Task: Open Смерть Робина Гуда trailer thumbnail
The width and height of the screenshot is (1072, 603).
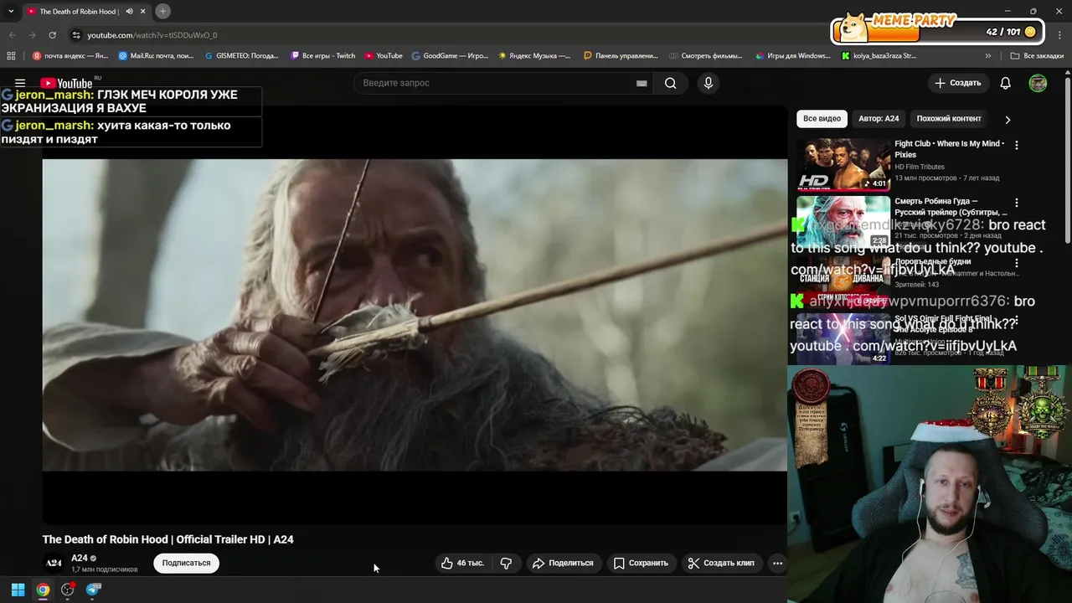Action: [843, 221]
